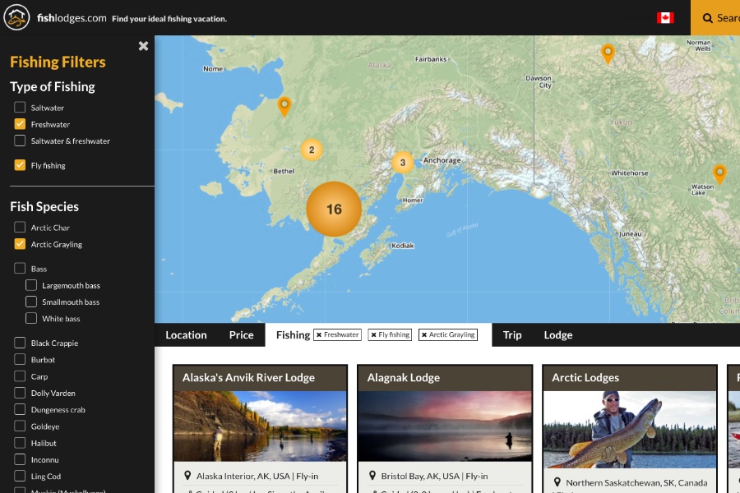The width and height of the screenshot is (740, 493).
Task: Click the Canadian flag icon
Action: point(665,18)
